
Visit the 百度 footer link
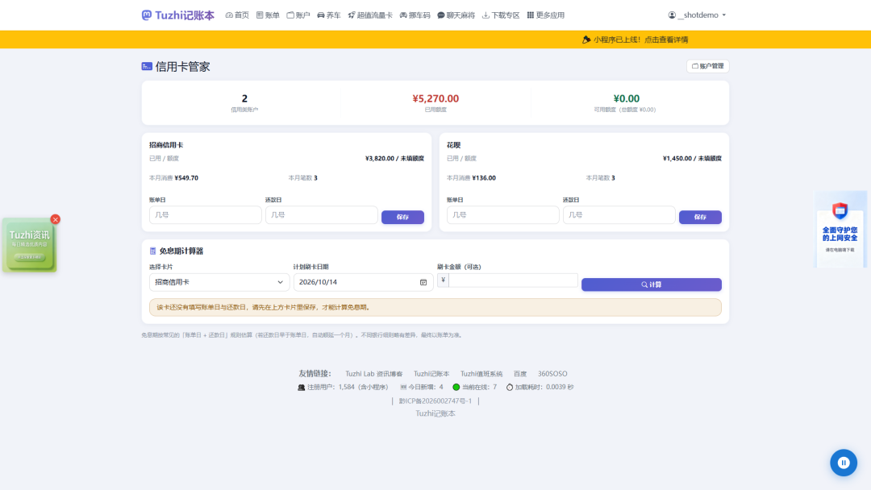coord(520,374)
